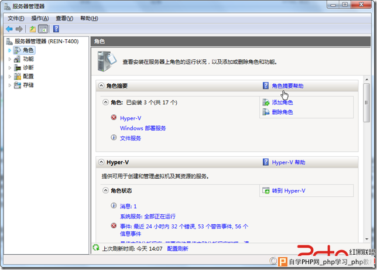Collapse the Hyper-V section chevron
This screenshot has height=270, width=377.
coord(101,162)
